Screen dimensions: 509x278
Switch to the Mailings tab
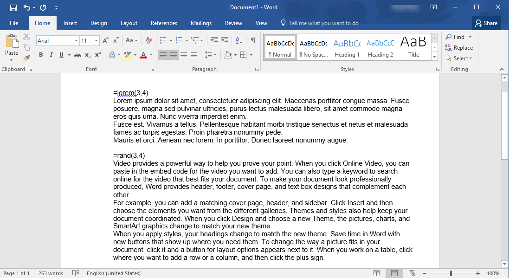[x=201, y=23]
